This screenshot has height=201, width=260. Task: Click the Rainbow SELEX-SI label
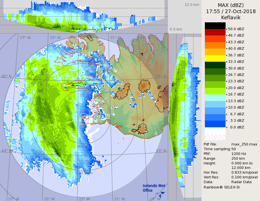[221, 187]
